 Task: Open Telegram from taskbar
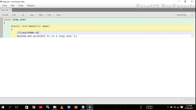(69, 107)
